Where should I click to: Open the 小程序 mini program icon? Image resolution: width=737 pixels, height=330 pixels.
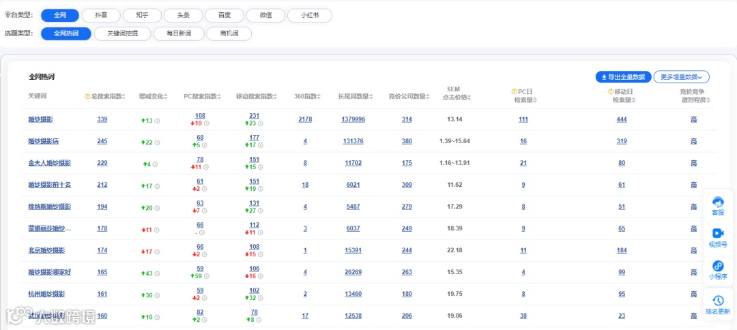(x=718, y=266)
